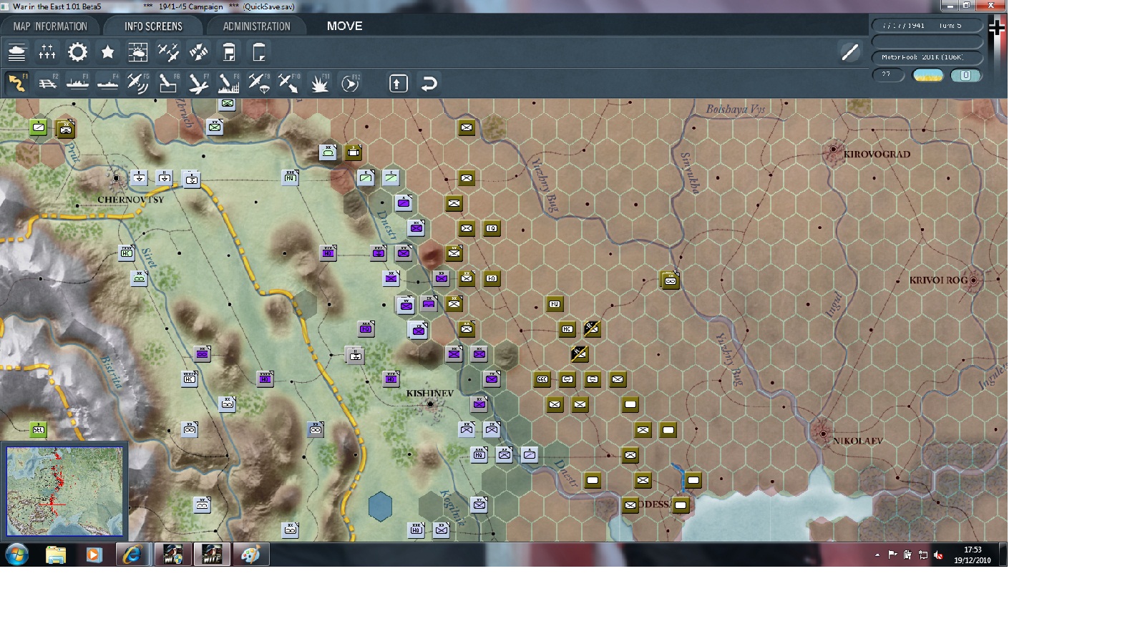Click the minimap overview thumbnail
The image size is (1145, 644).
coord(64,492)
